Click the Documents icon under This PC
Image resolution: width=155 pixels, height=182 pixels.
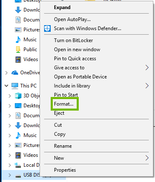click(x=18, y=116)
